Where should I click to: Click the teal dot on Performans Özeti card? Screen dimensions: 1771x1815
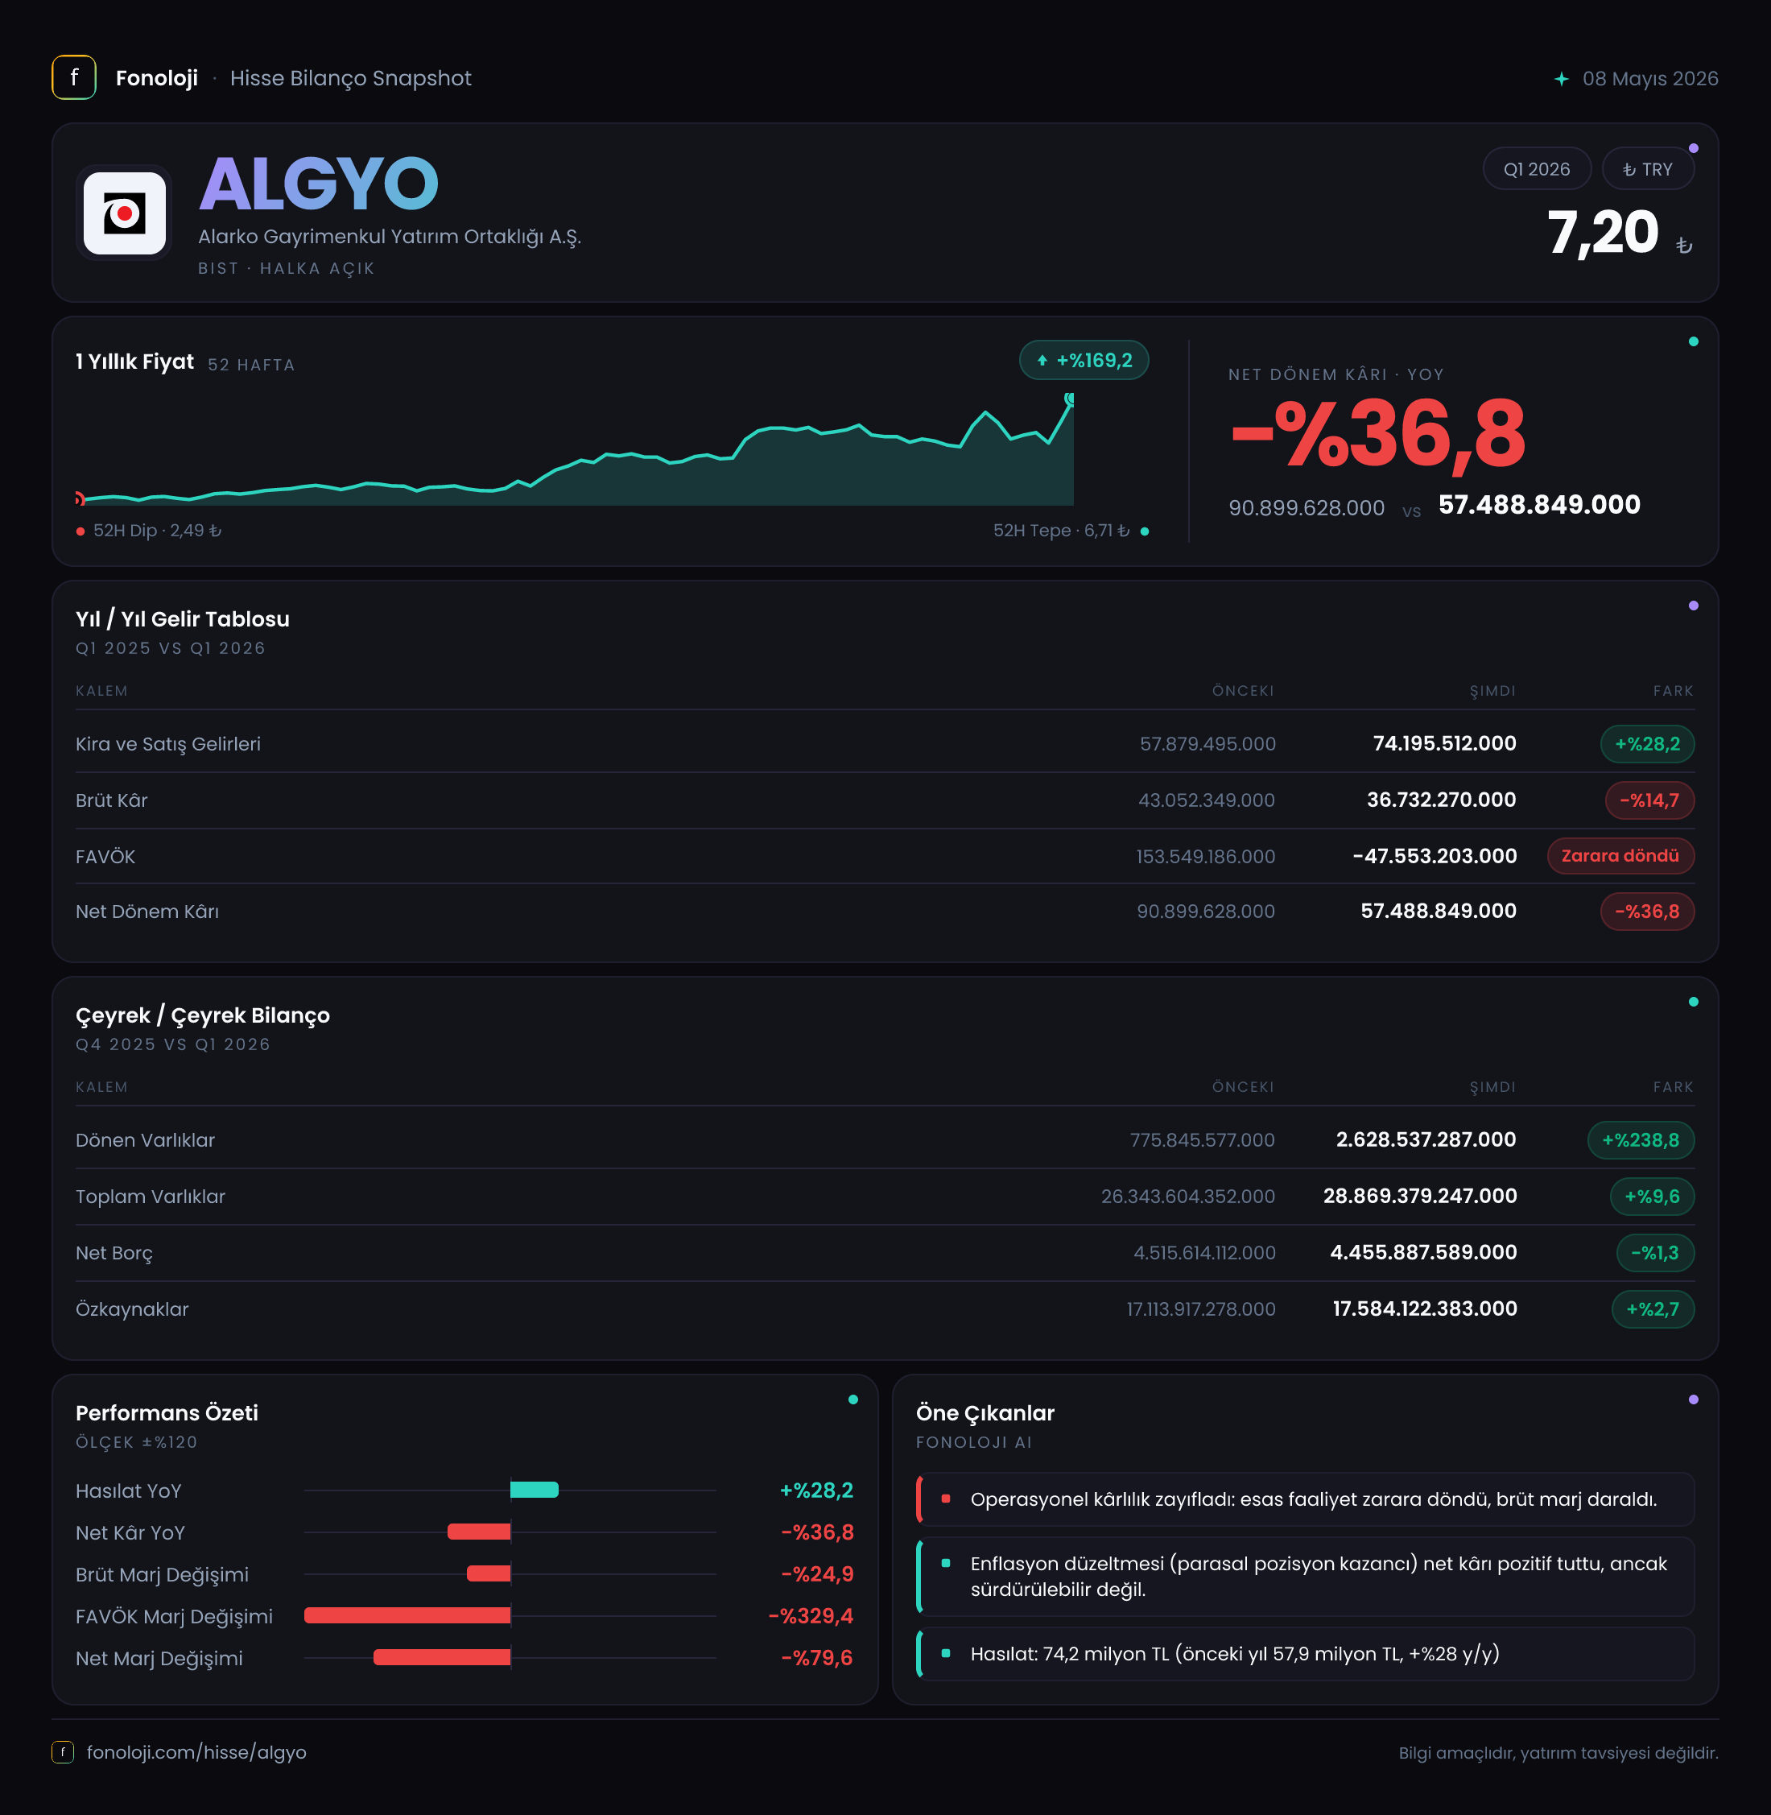click(853, 1399)
